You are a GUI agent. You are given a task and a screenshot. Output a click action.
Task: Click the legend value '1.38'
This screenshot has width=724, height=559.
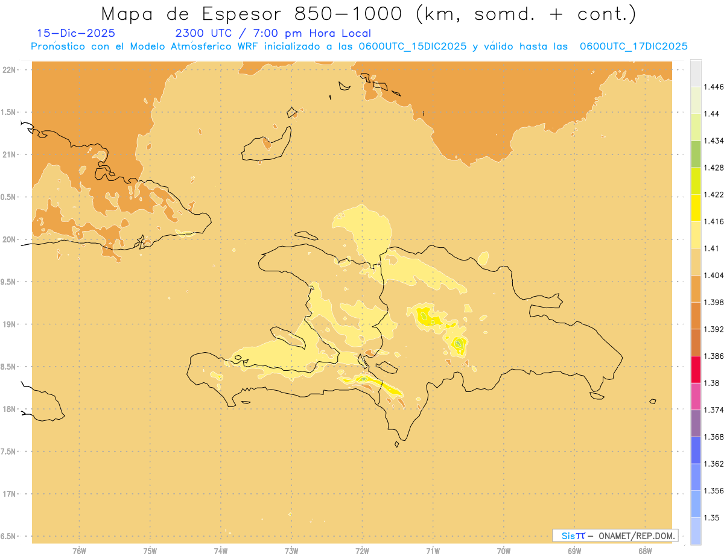[712, 383]
